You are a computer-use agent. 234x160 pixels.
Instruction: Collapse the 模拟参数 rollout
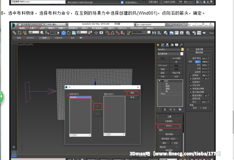pyautogui.click(x=199, y=53)
